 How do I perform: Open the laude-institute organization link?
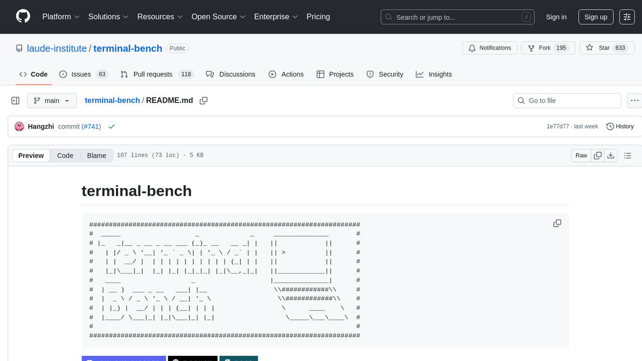pos(57,48)
